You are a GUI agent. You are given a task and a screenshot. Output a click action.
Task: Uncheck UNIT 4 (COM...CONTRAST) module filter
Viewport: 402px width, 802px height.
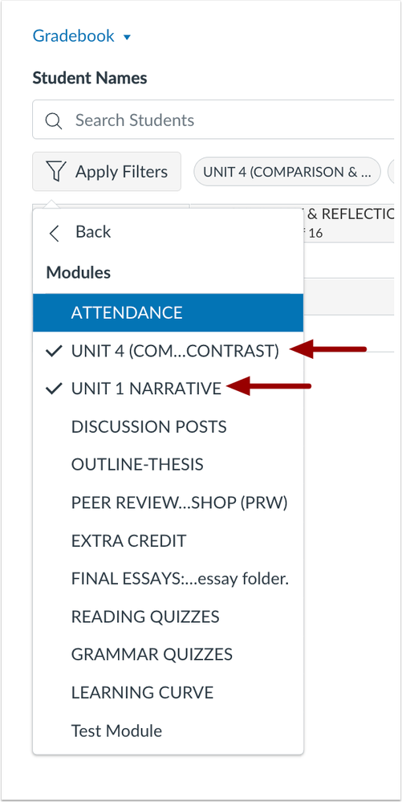coord(169,351)
